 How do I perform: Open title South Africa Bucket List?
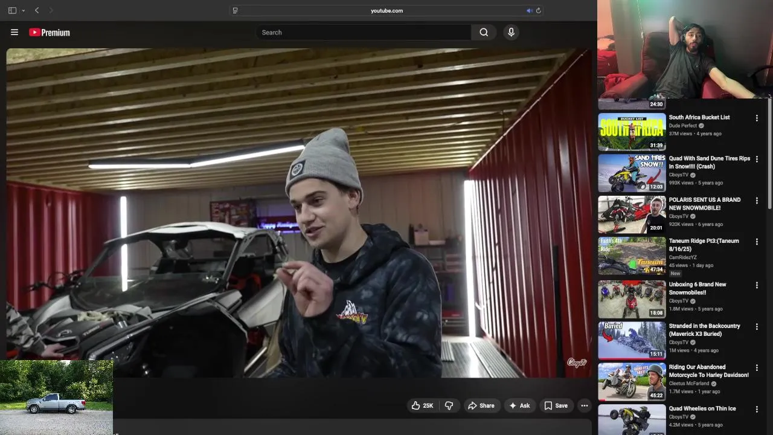(699, 117)
